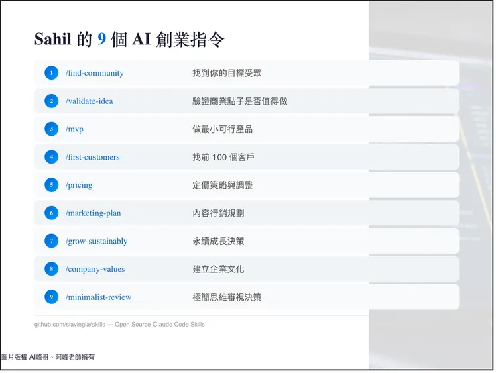Click the description 永續成長決策
This screenshot has width=496, height=373.
[219, 241]
